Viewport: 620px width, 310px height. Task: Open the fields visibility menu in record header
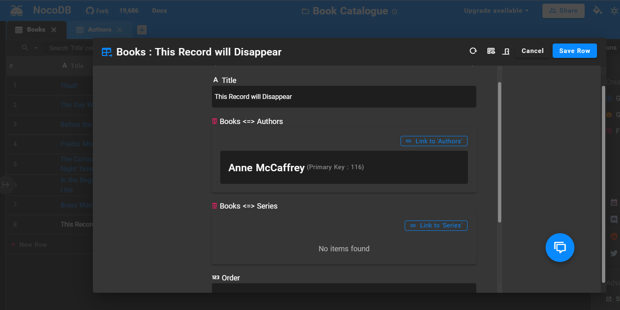(491, 51)
